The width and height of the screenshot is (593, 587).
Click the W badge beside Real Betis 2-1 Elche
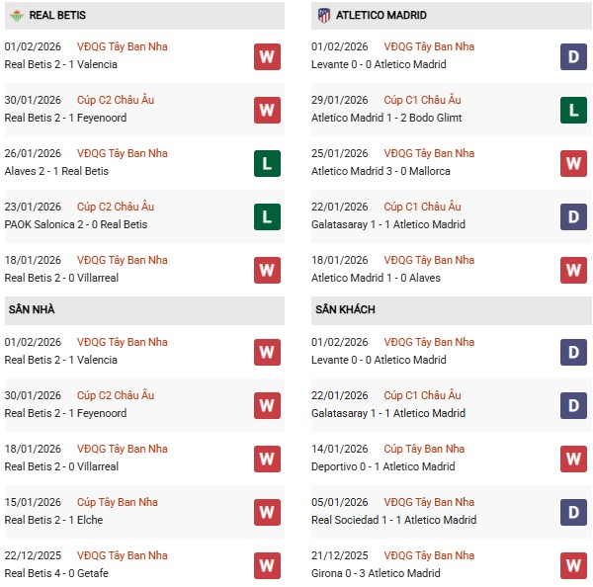point(267,512)
